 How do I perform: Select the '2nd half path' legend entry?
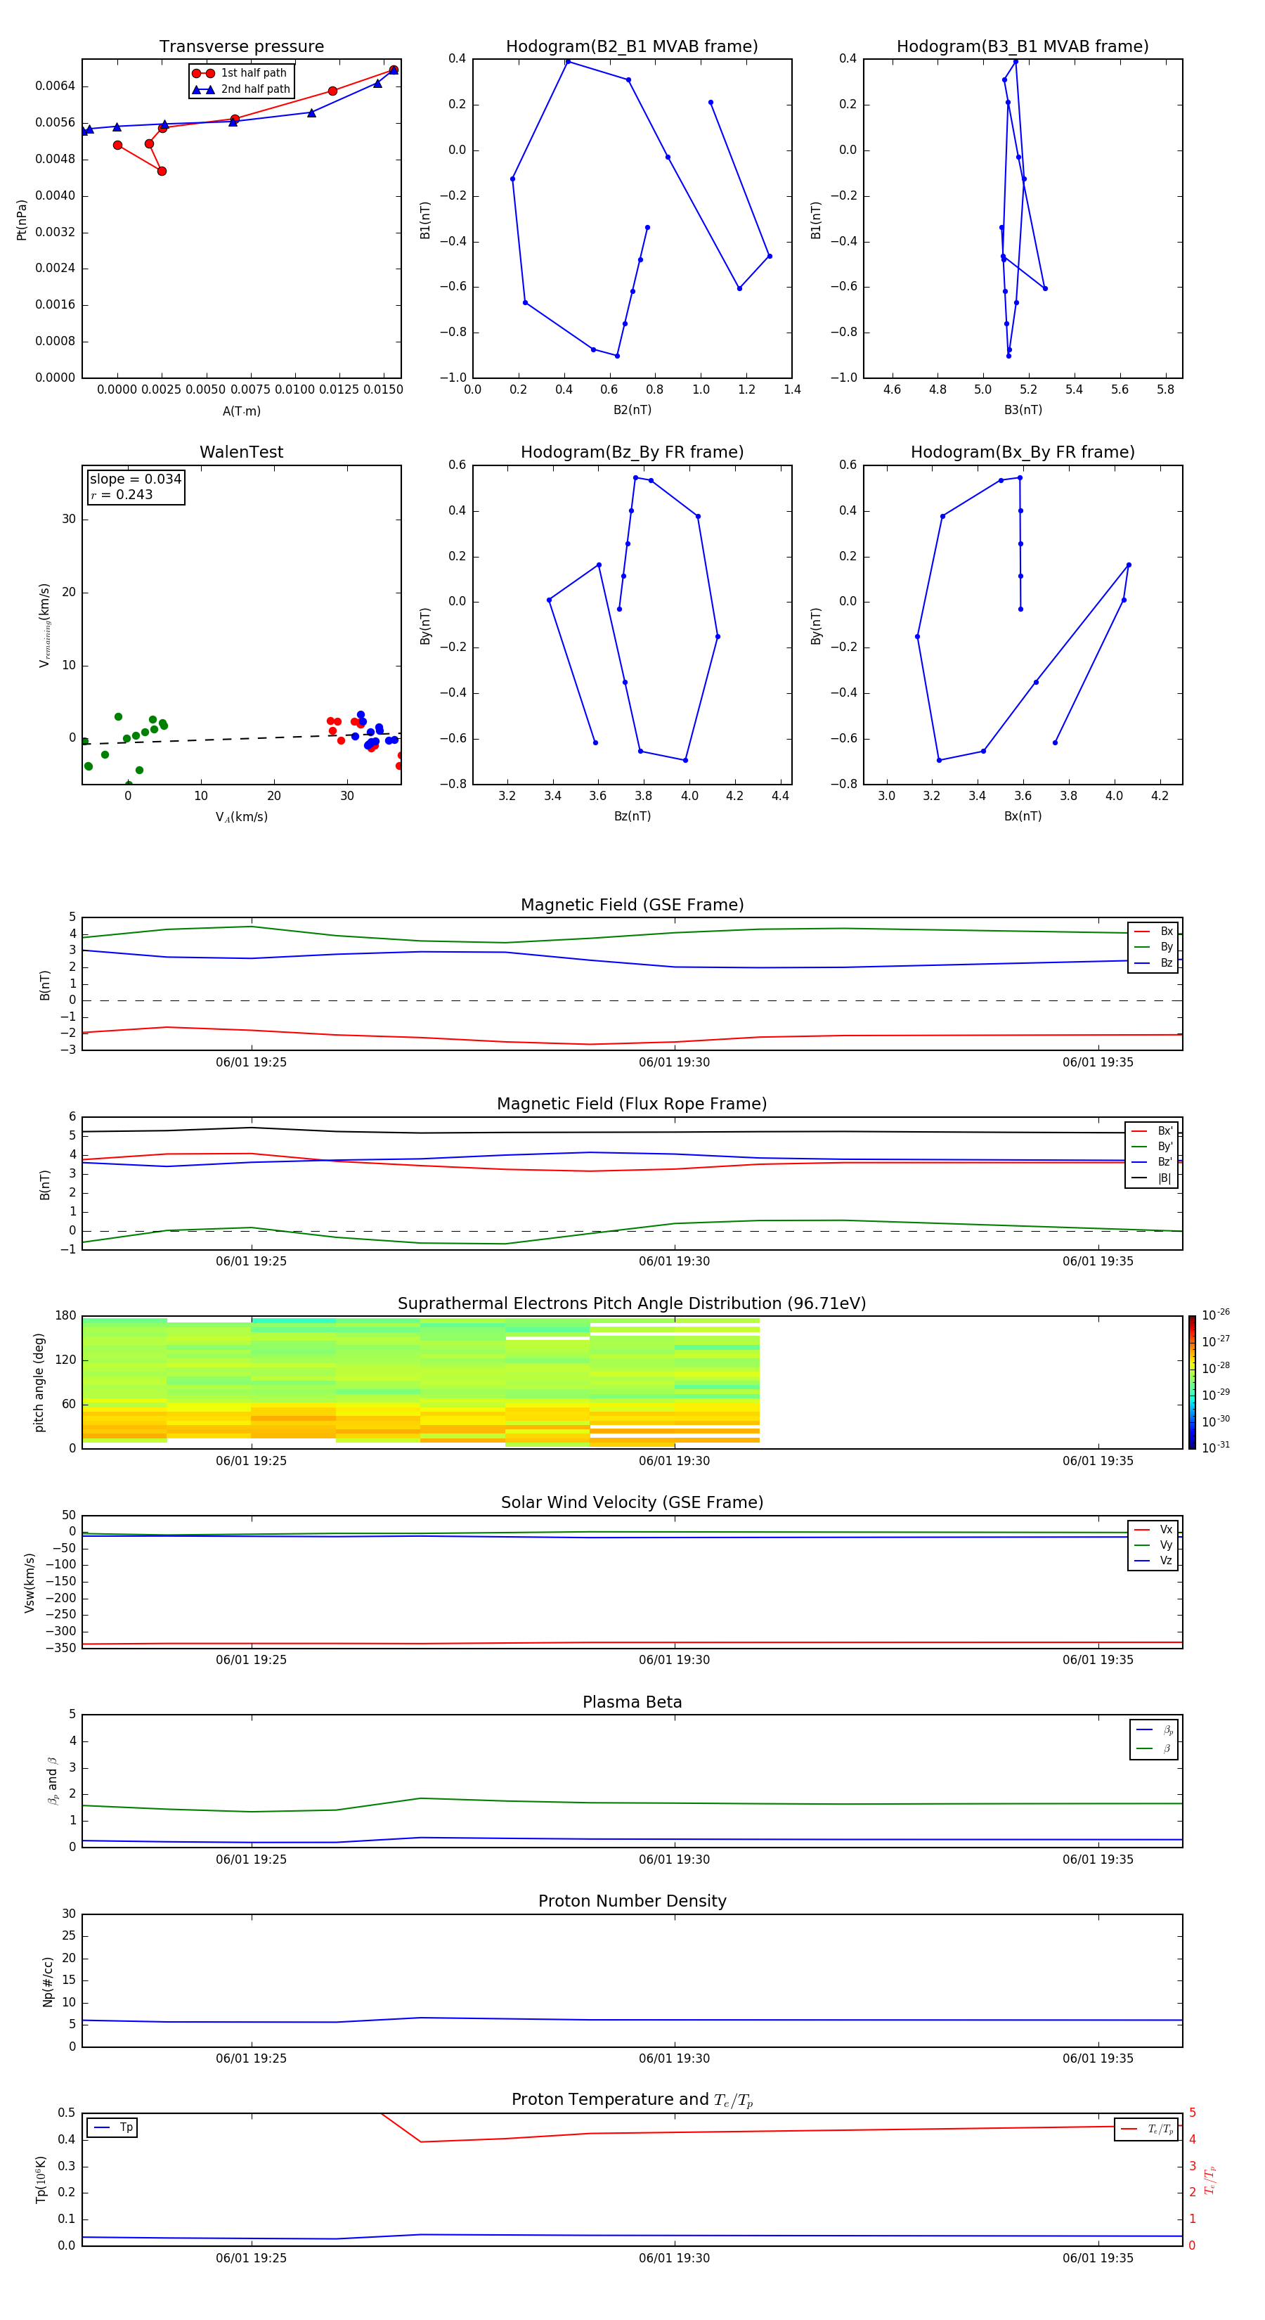point(241,89)
